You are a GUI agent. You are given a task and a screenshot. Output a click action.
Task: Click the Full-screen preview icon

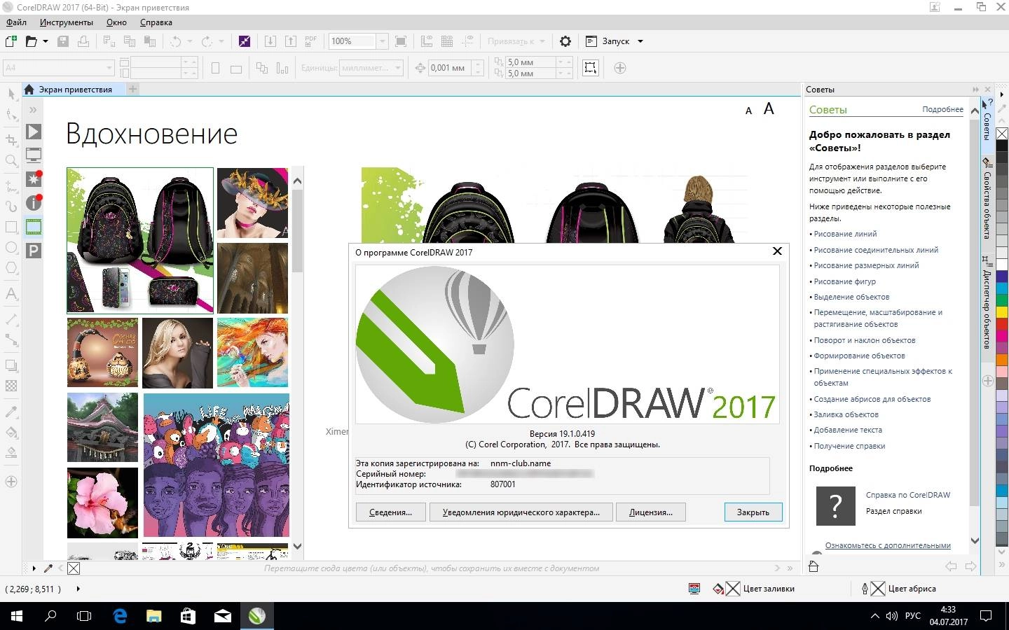pos(401,41)
